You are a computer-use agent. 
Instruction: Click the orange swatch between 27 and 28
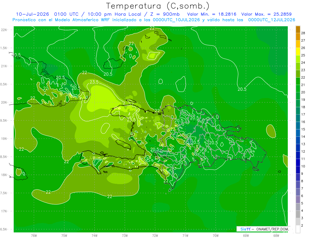point(298,37)
